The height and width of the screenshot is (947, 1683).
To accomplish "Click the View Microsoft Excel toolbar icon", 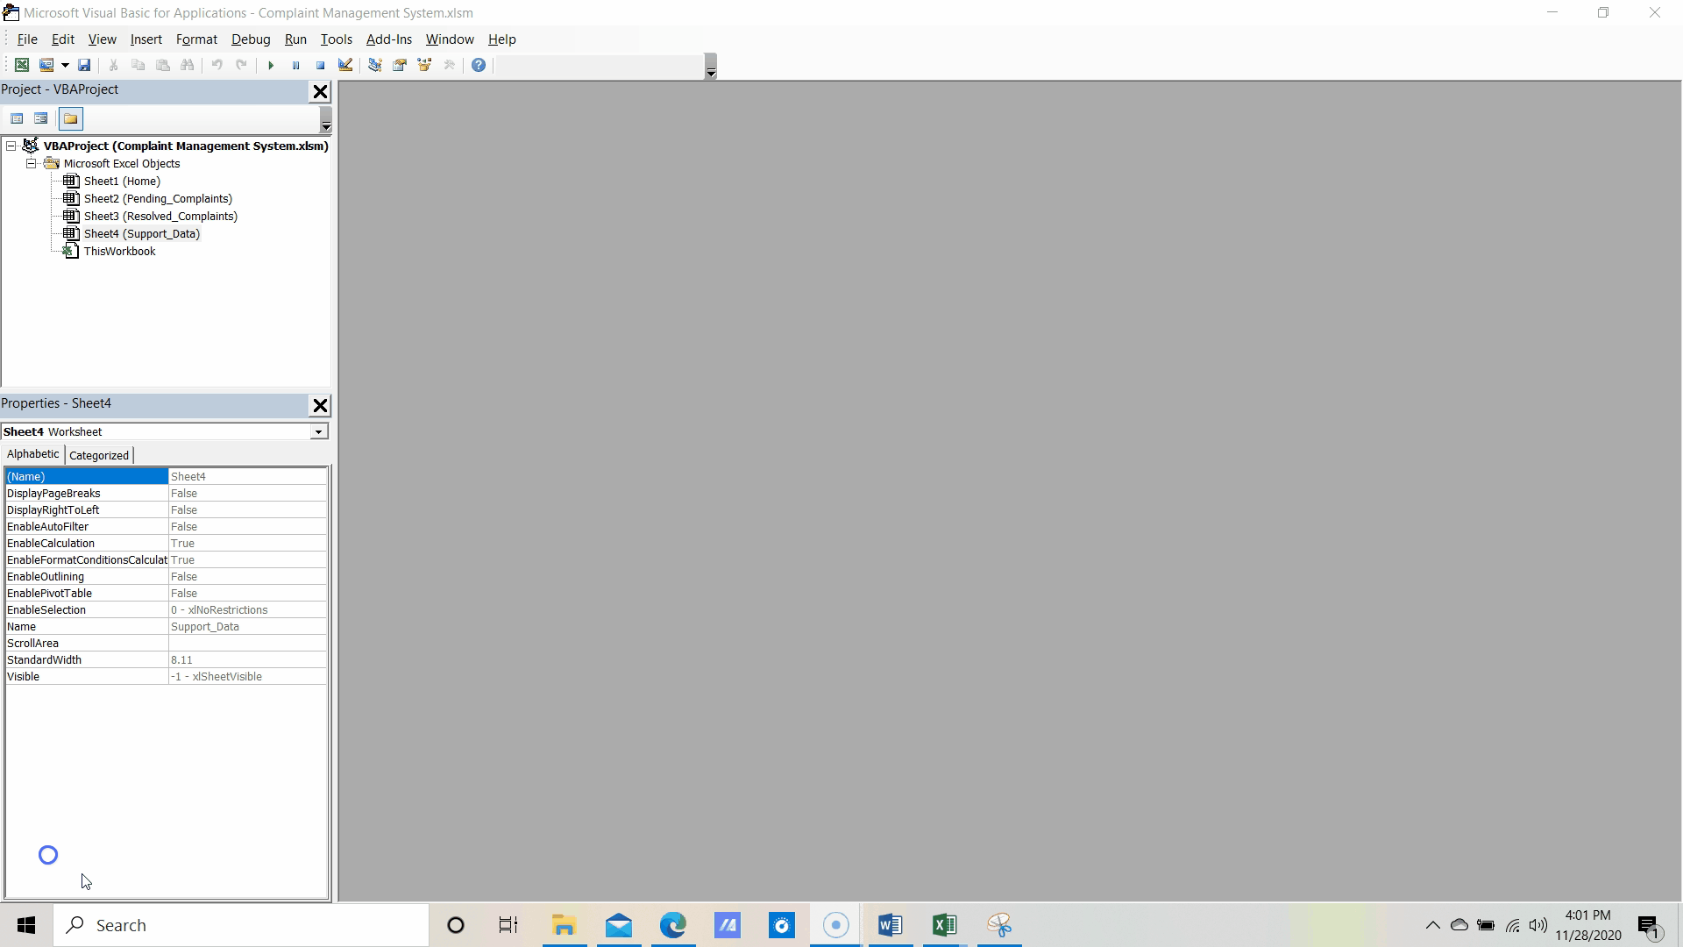I will tap(22, 65).
